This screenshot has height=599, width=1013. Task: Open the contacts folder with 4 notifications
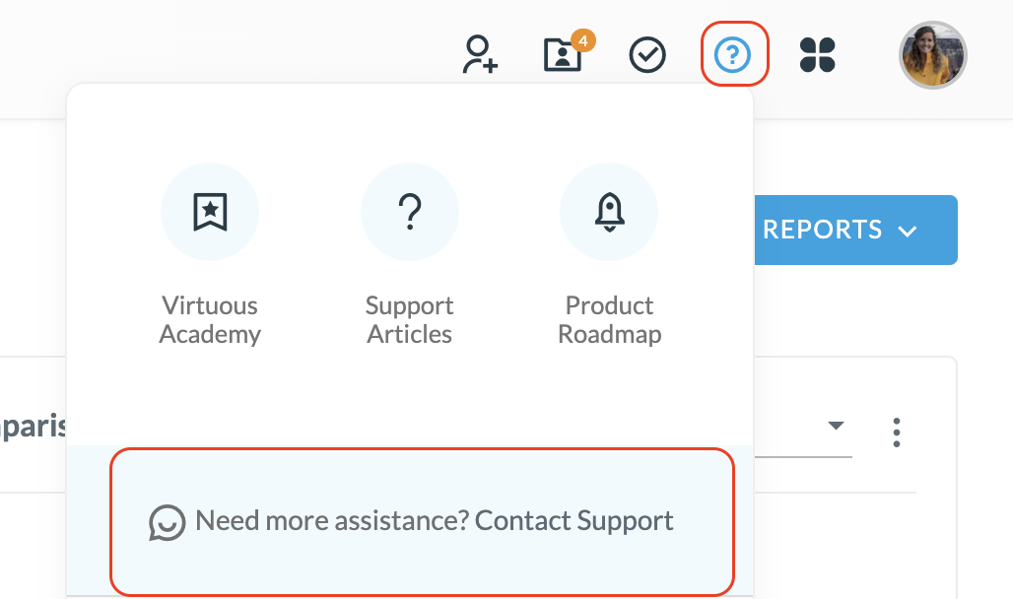(562, 56)
